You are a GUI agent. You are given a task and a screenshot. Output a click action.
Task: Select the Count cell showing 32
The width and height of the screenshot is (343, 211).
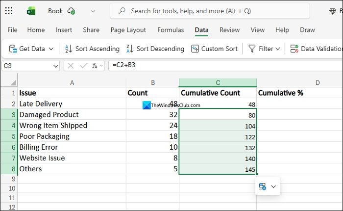(x=153, y=114)
